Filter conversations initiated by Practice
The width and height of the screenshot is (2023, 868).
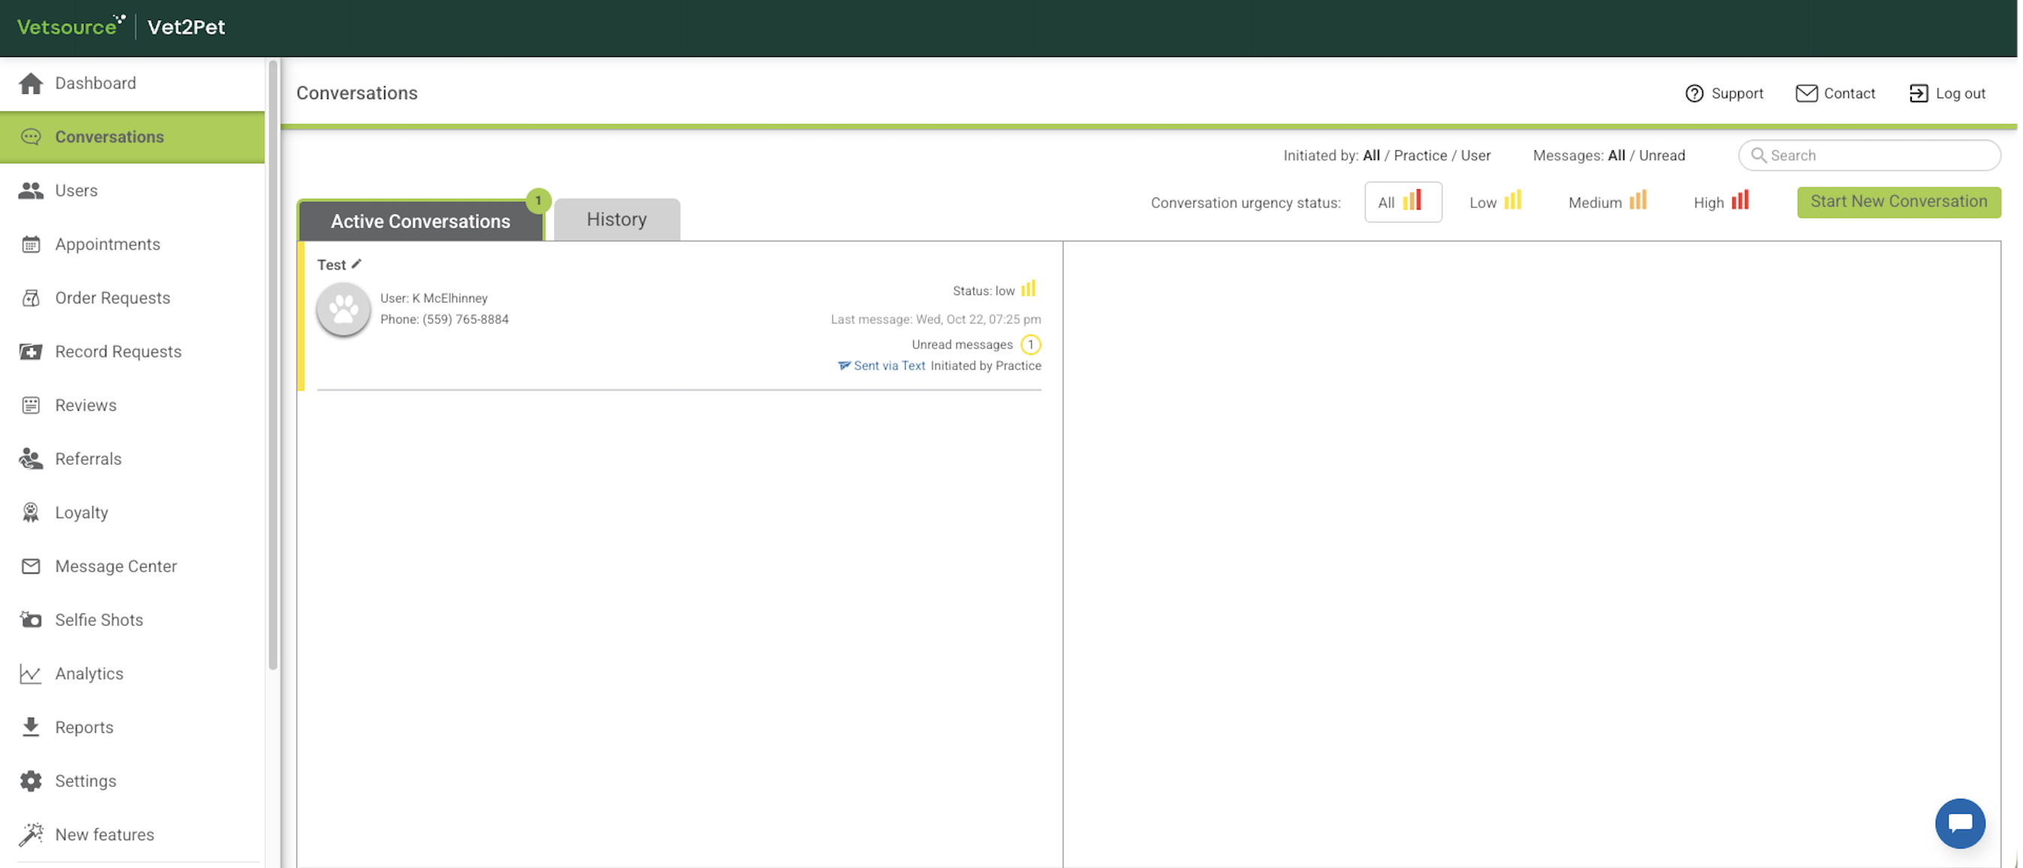click(1419, 155)
